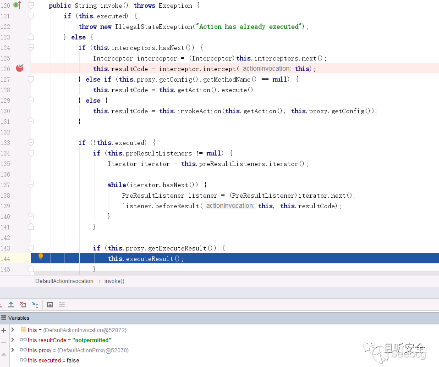439x367 pixels.
Task: Collapse the code fold on line 124
Action: click(x=31, y=48)
